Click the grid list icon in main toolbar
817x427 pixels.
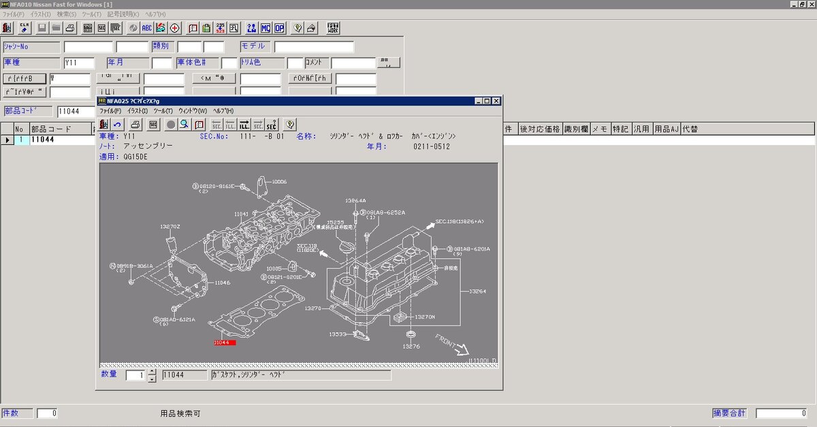coord(88,28)
